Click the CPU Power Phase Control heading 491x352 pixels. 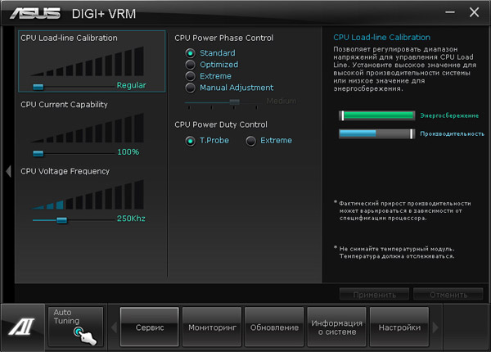click(224, 38)
